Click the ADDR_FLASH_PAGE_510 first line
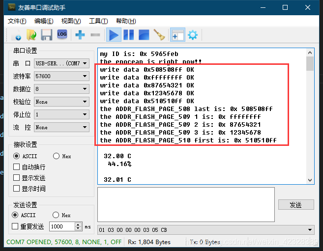 coord(188,140)
